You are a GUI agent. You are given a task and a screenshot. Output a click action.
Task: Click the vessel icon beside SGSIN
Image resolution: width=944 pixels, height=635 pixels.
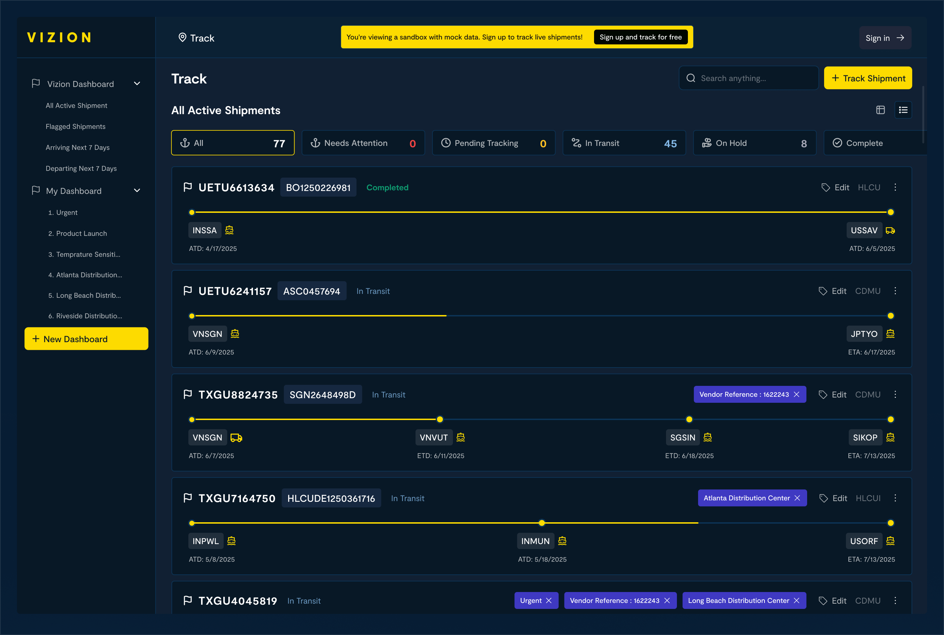point(708,437)
